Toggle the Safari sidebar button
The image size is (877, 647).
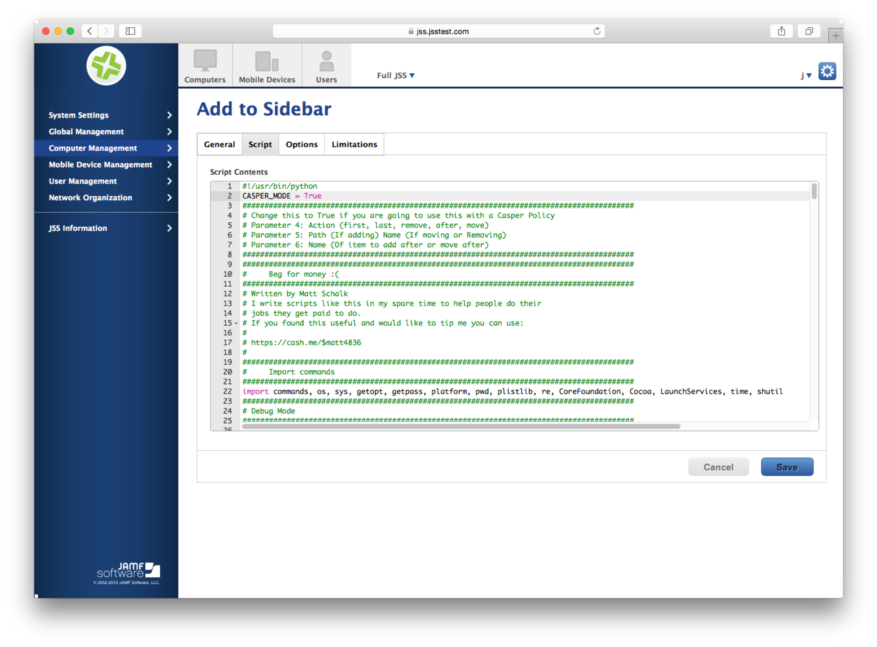click(130, 31)
